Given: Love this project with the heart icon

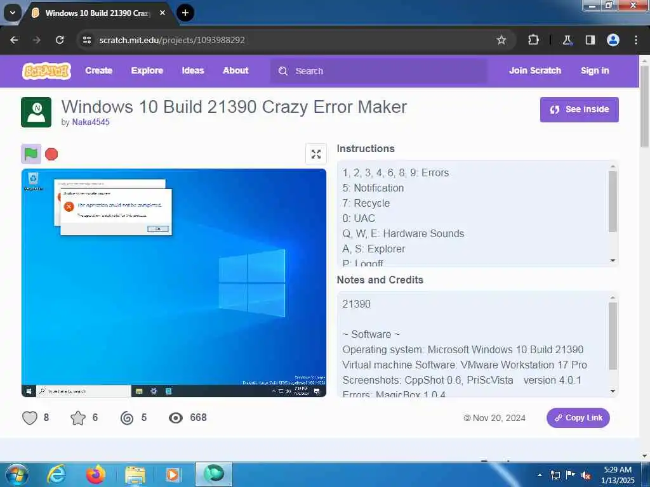Looking at the screenshot, I should 29,418.
